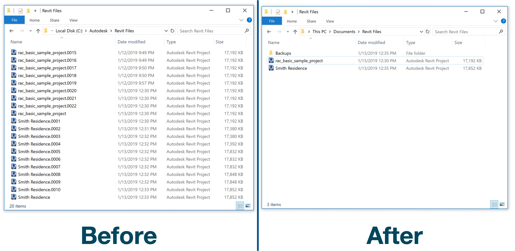This screenshot has width=515, height=251.
Task: Open the View tab in the After window
Action: (330, 21)
